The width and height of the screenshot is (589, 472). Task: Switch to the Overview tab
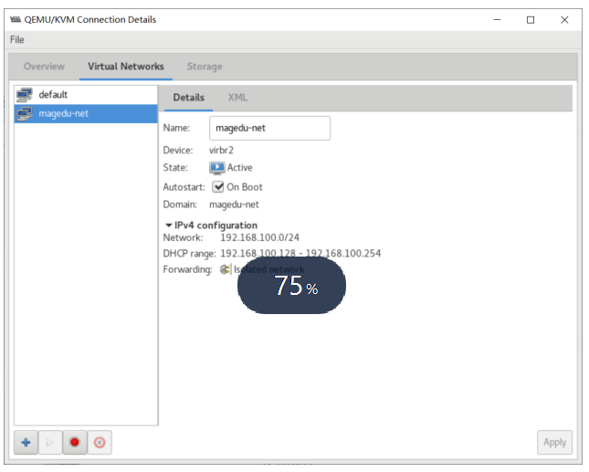click(x=44, y=67)
